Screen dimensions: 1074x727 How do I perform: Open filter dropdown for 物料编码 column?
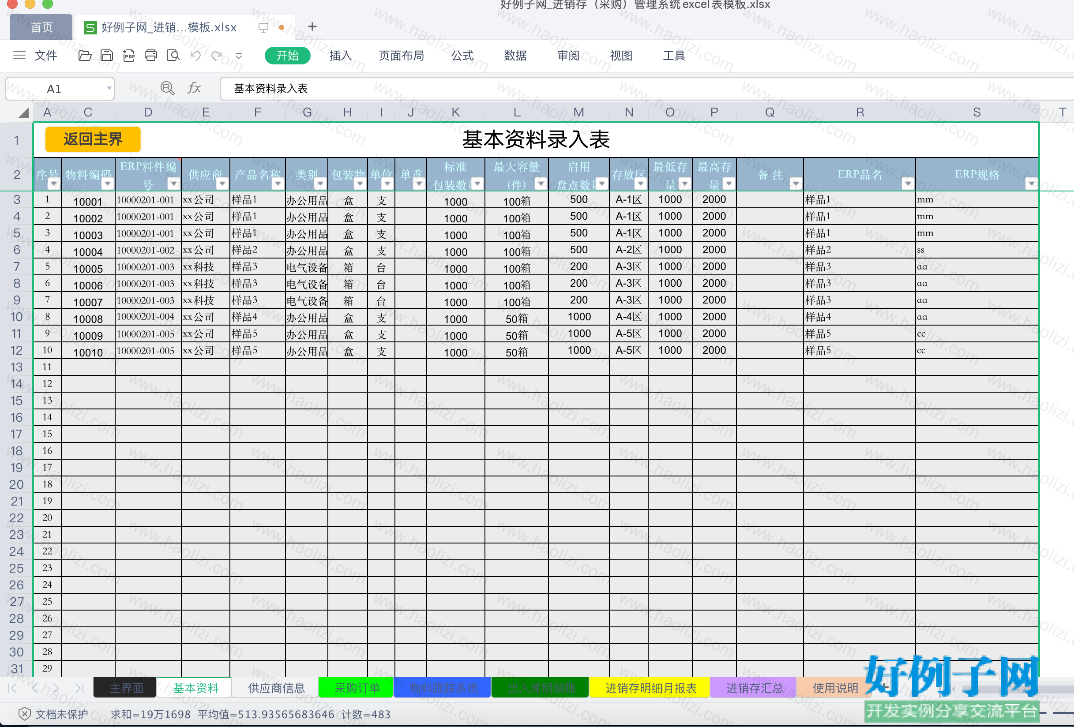pyautogui.click(x=108, y=184)
